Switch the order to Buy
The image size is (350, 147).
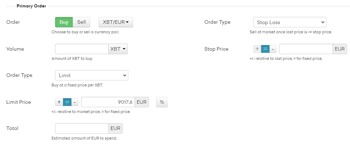[x=64, y=22]
